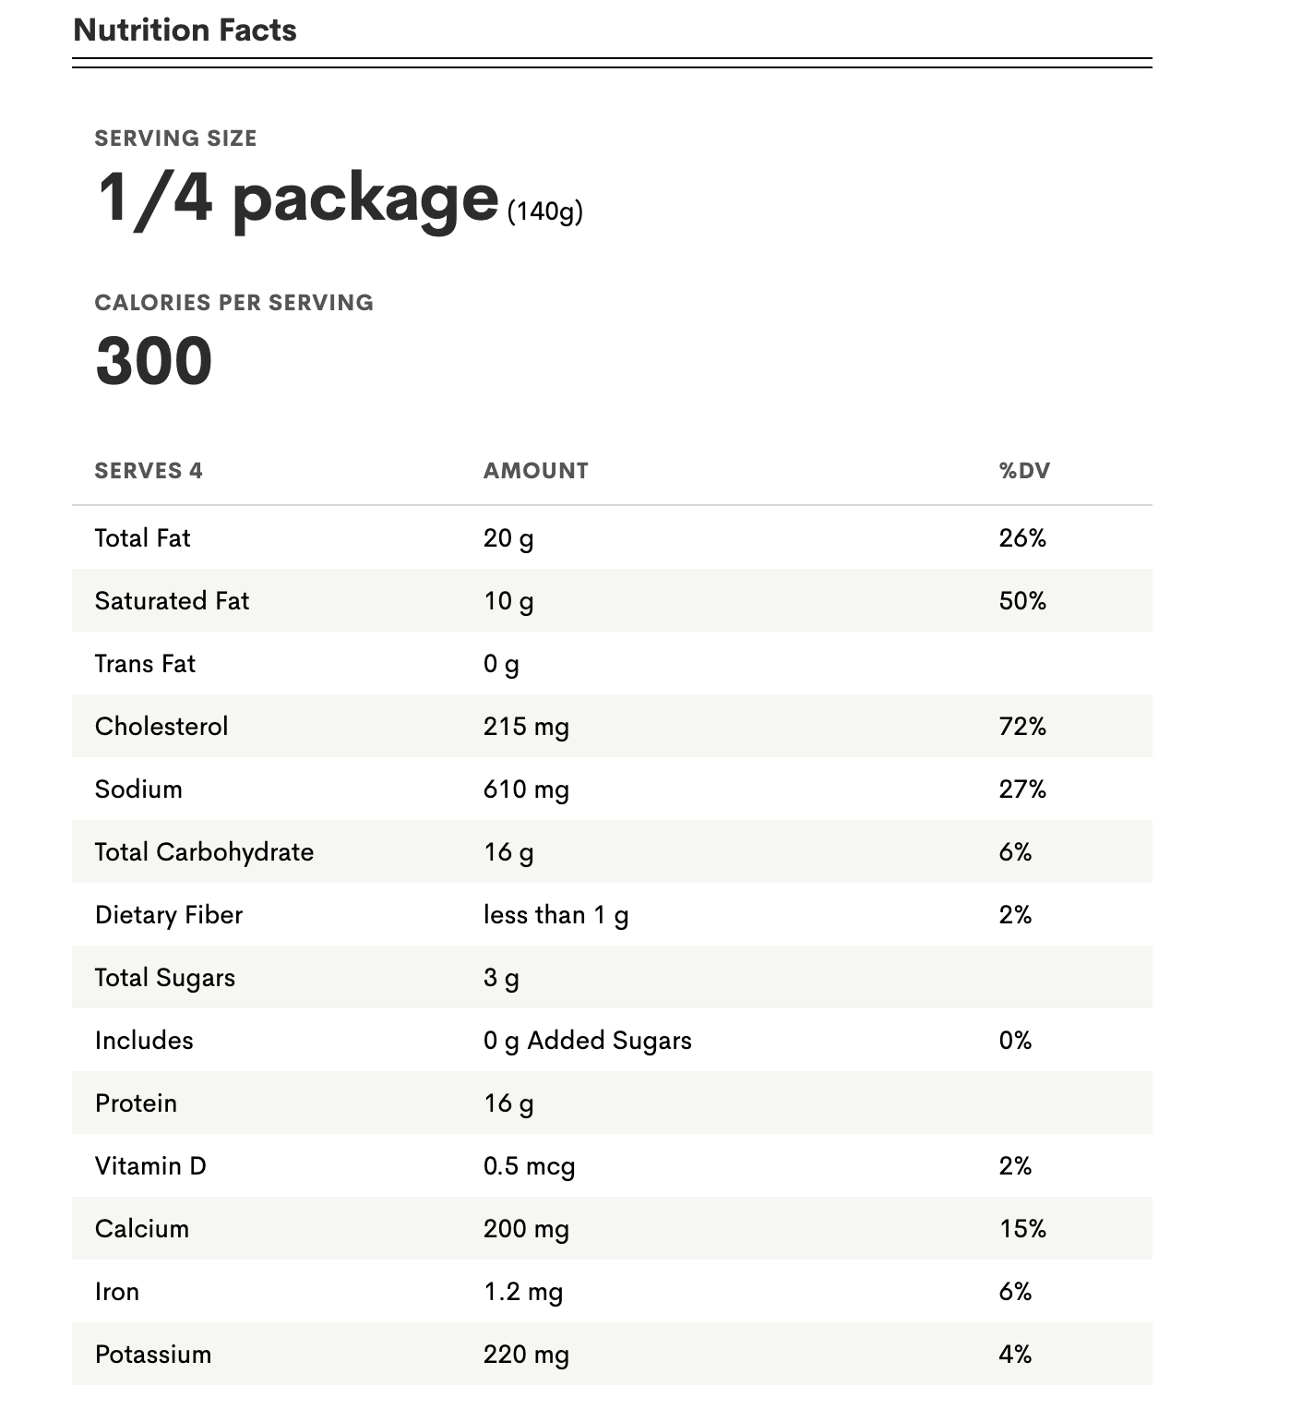Image resolution: width=1314 pixels, height=1422 pixels.
Task: Click the Cholesterol 215 mg amount
Action: point(526,727)
